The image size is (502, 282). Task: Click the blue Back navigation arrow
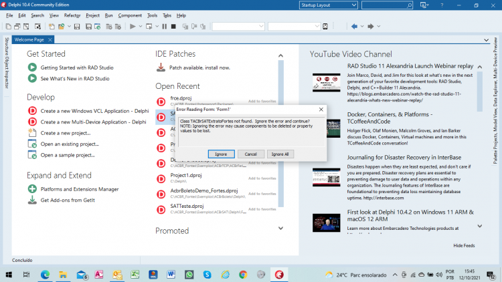(x=354, y=27)
